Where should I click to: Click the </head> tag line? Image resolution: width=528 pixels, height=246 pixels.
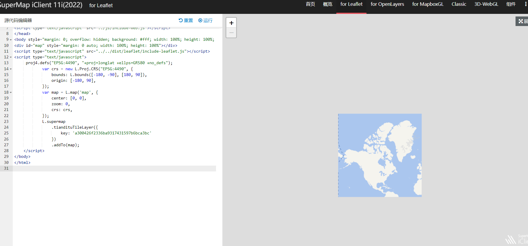[x=22, y=34]
